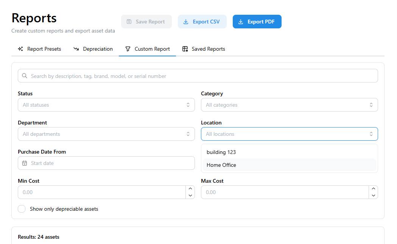
Task: Switch to the Depreciation tab
Action: [93, 48]
